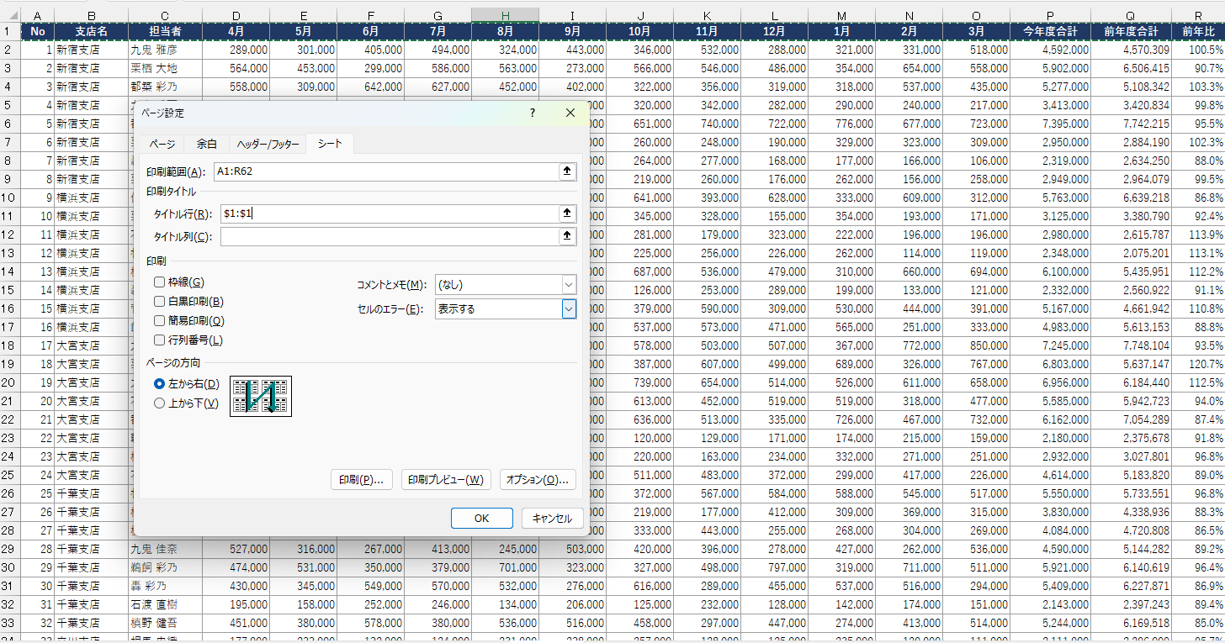Select the 左から右 radio button
The image size is (1225, 643).
[160, 384]
